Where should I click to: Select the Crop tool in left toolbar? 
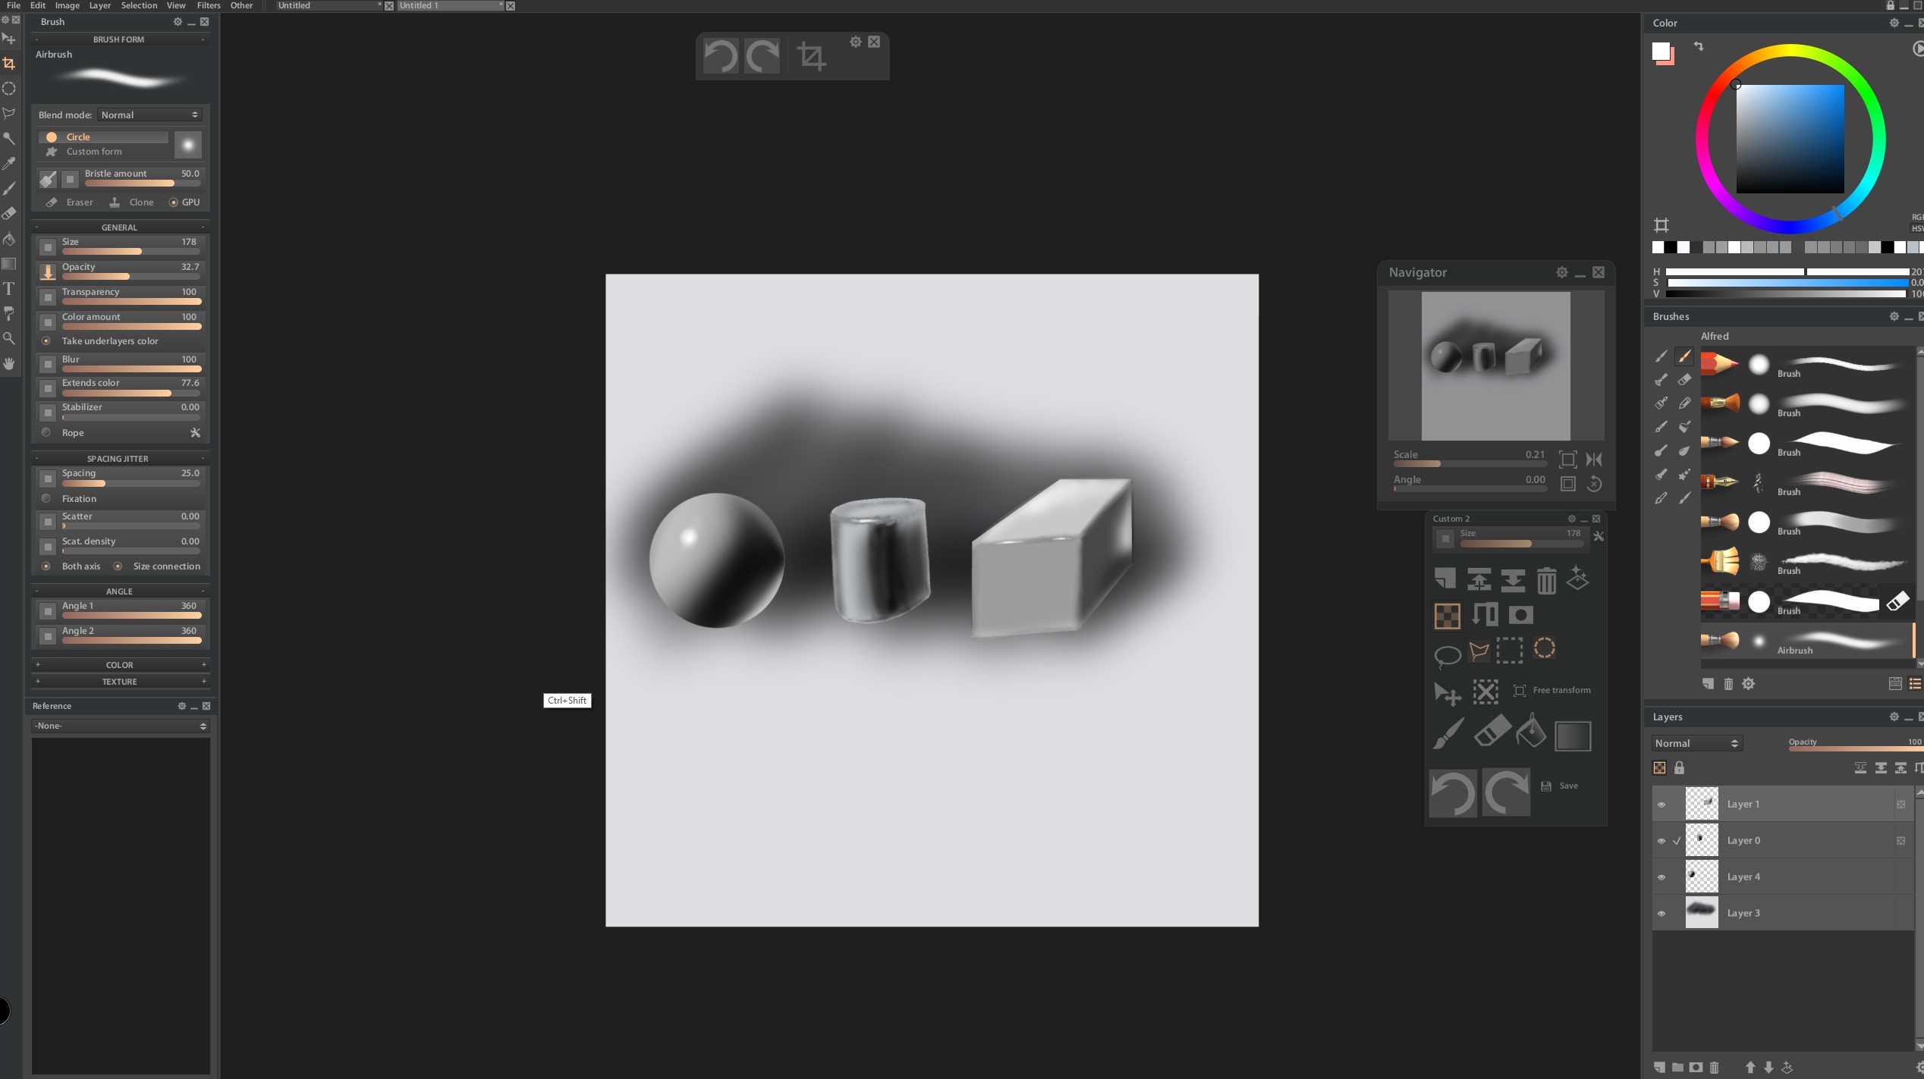coord(9,64)
